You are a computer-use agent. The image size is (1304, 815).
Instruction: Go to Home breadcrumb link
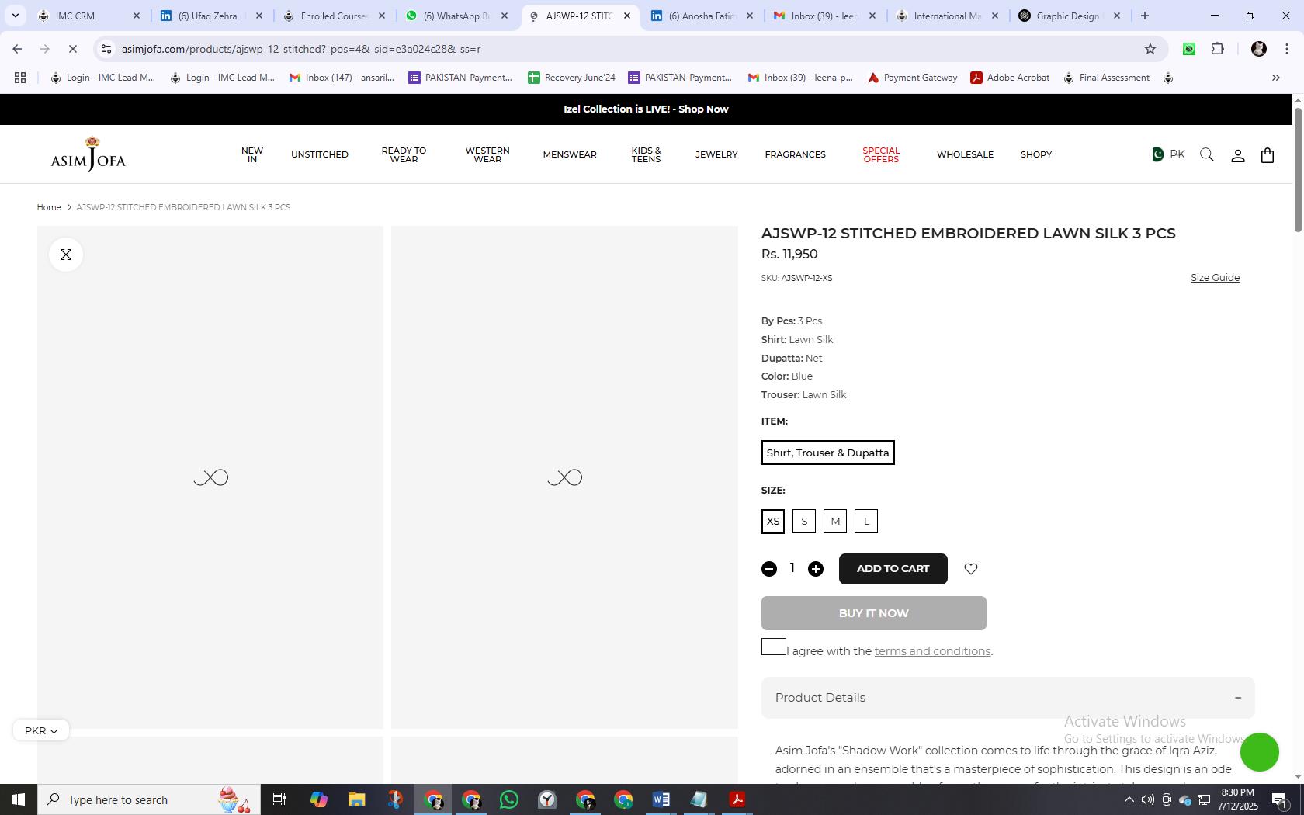[49, 207]
